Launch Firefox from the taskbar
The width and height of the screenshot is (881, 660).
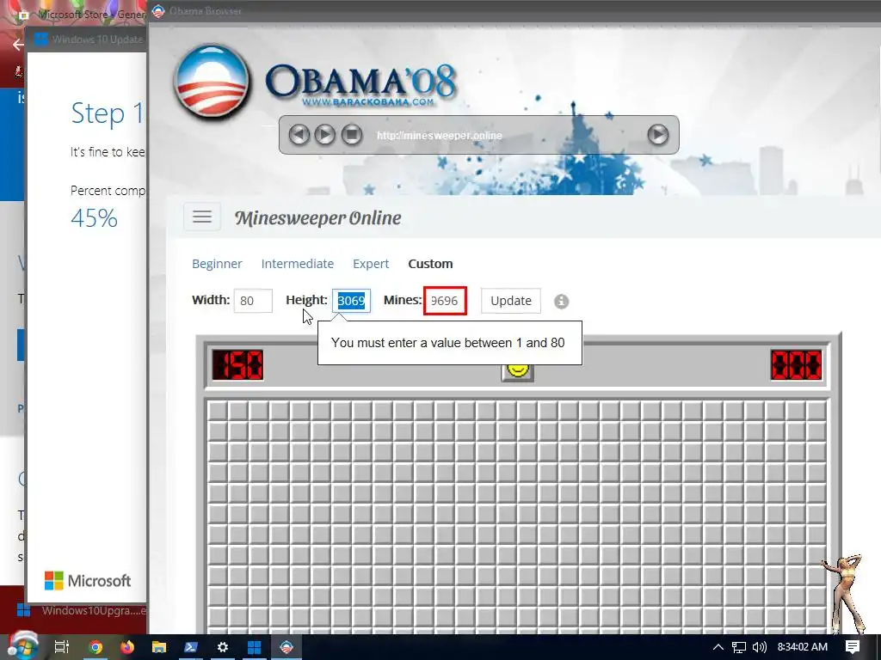[x=127, y=647]
